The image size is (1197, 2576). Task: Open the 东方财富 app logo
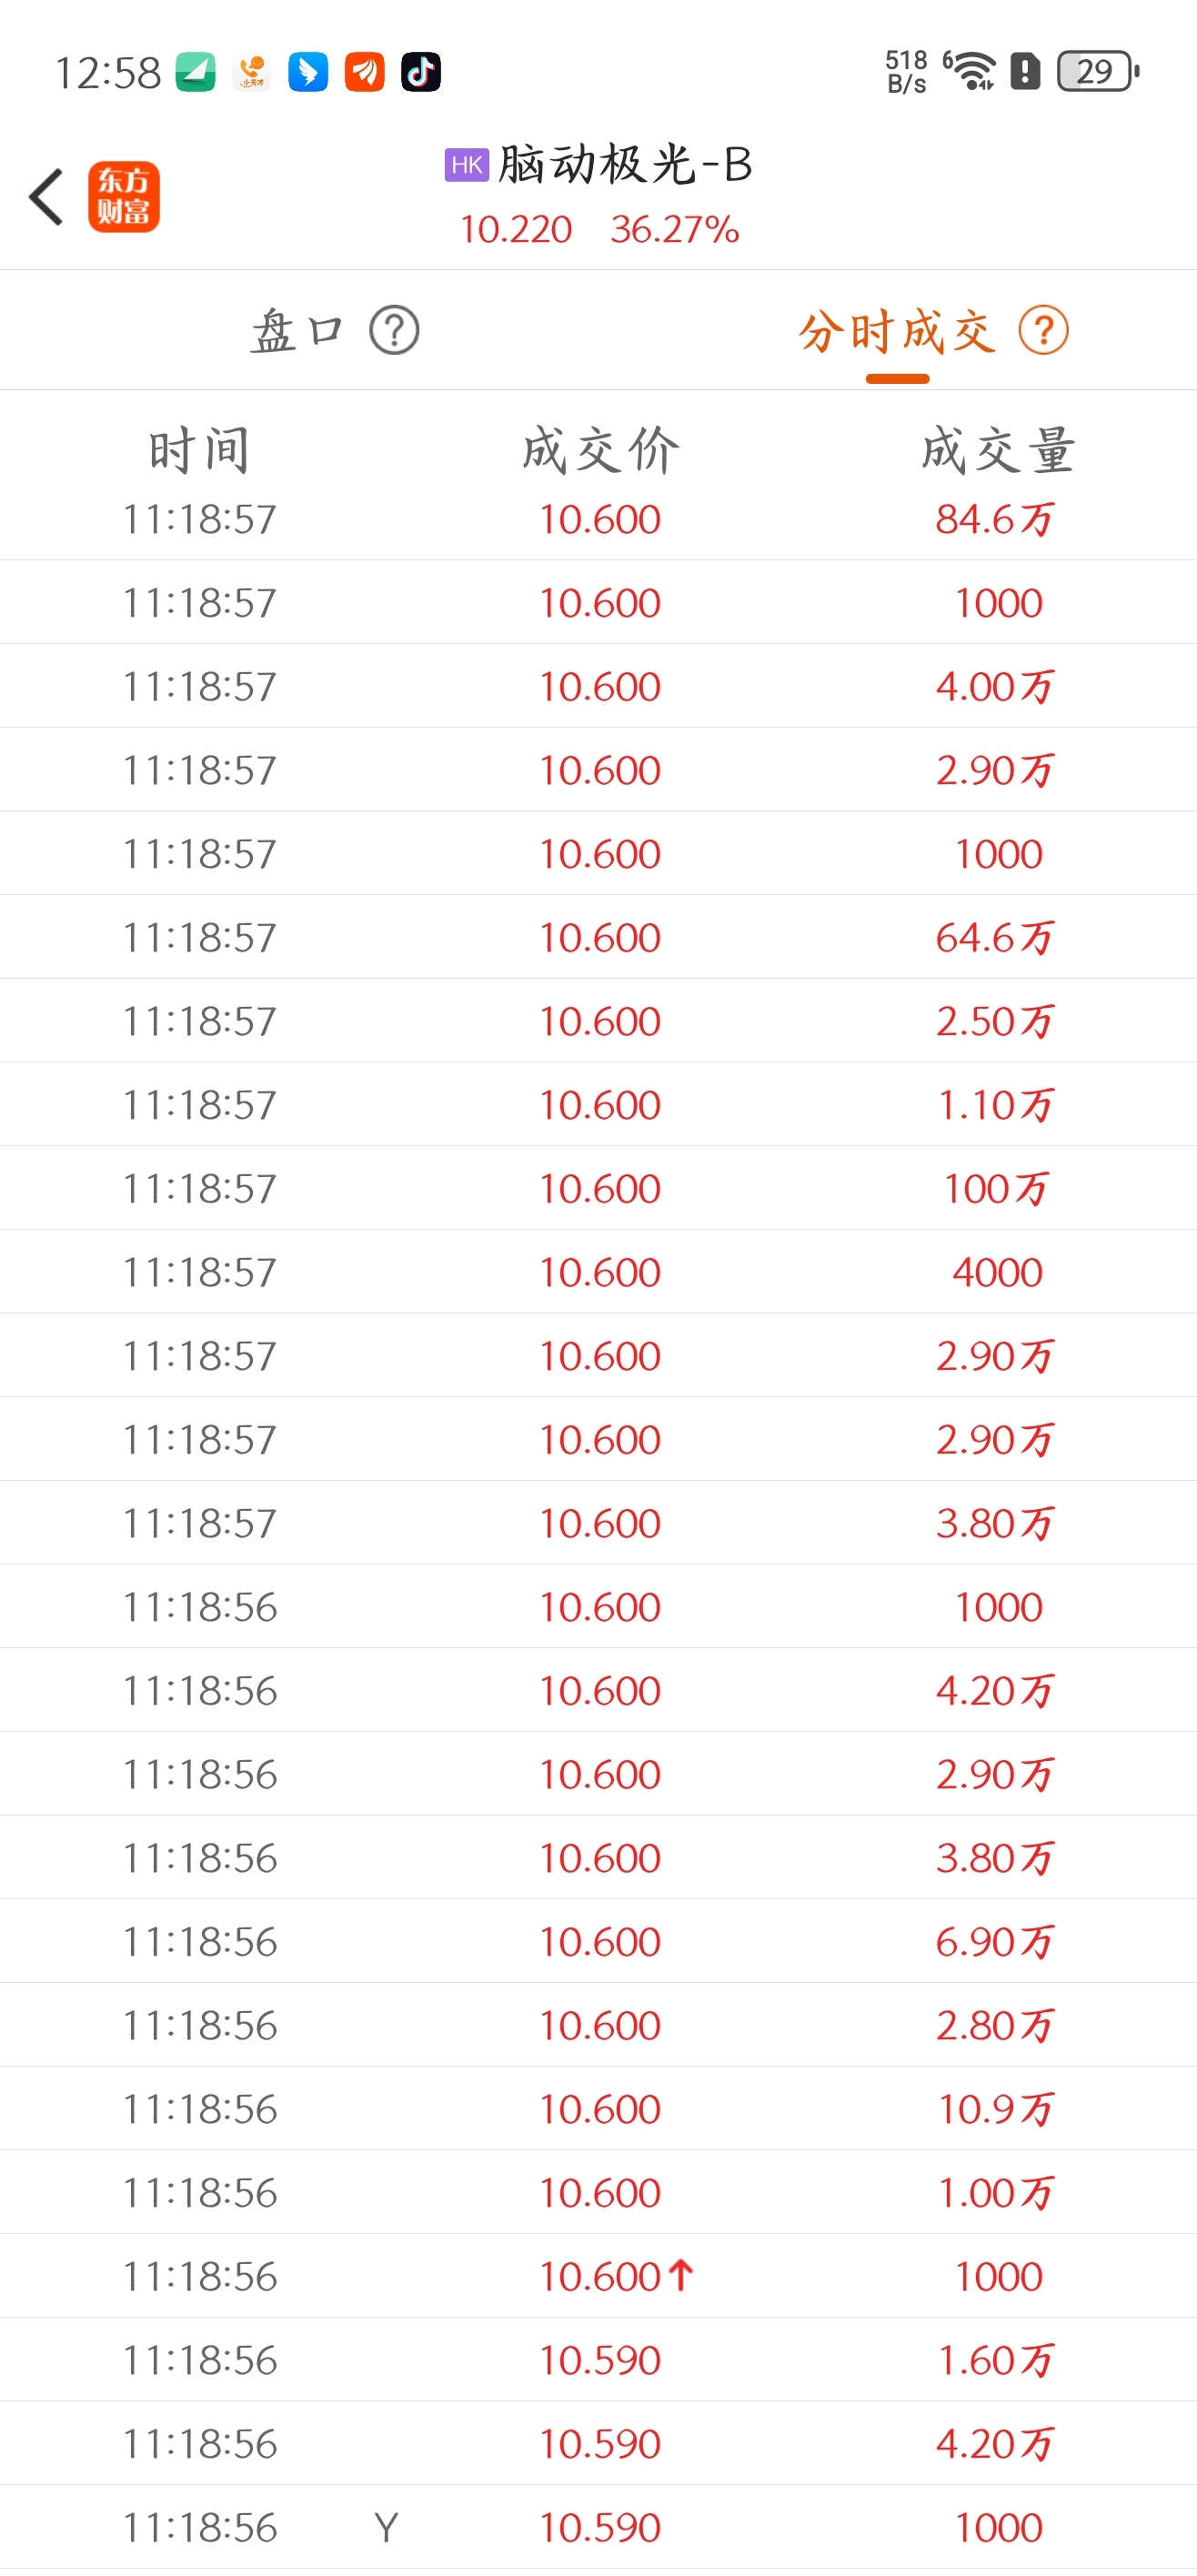[x=124, y=197]
